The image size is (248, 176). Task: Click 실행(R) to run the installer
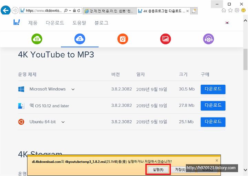point(158,170)
